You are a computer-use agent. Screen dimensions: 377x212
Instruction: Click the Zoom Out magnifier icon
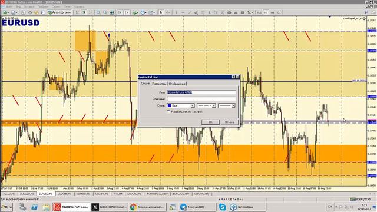click(x=105, y=12)
